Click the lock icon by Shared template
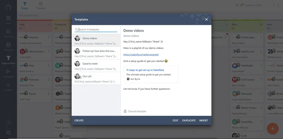Screen dimensions: 283x139 [125, 111]
